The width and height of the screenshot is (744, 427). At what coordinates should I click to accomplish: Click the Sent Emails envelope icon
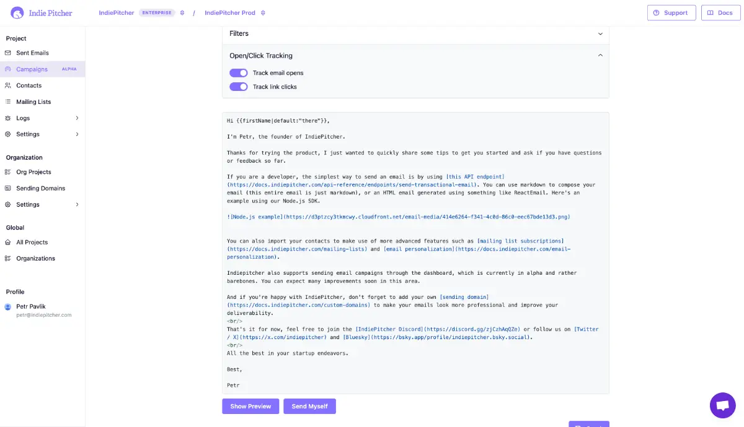point(8,53)
